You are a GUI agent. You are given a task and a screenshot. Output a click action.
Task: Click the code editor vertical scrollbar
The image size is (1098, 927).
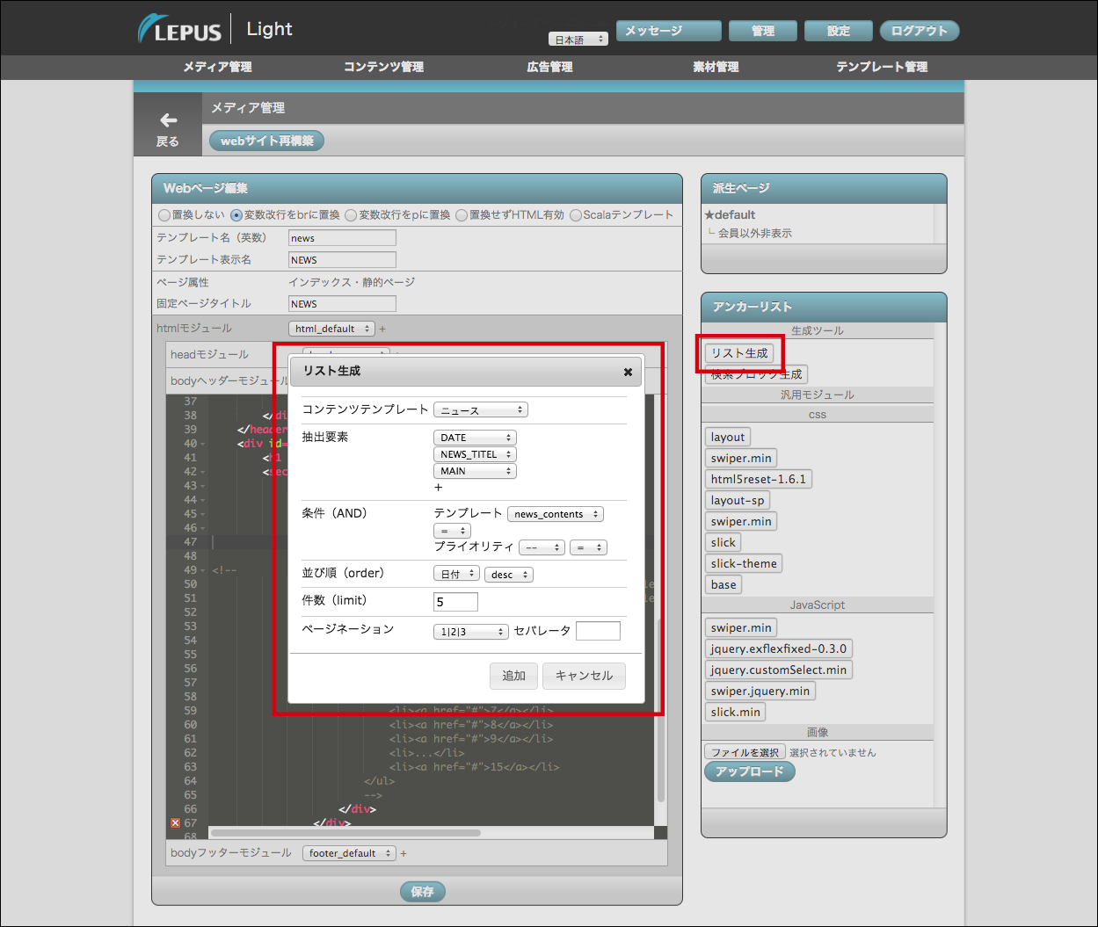click(661, 710)
